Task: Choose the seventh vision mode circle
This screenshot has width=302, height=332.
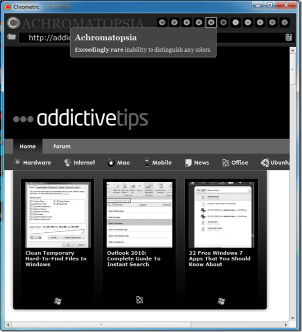Action: pyautogui.click(x=235, y=23)
